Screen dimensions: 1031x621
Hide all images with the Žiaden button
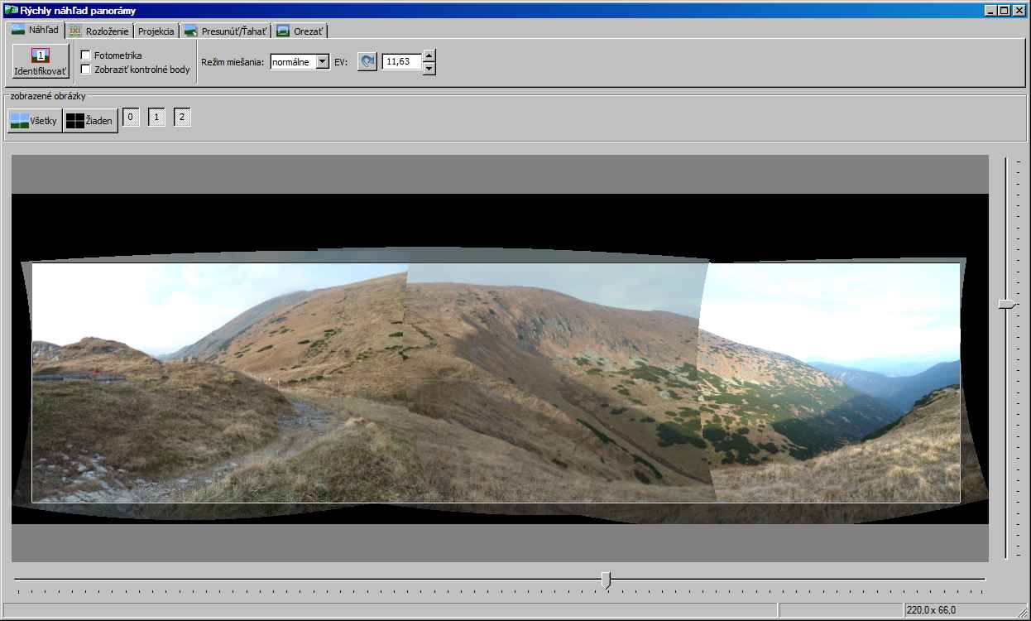(x=90, y=121)
